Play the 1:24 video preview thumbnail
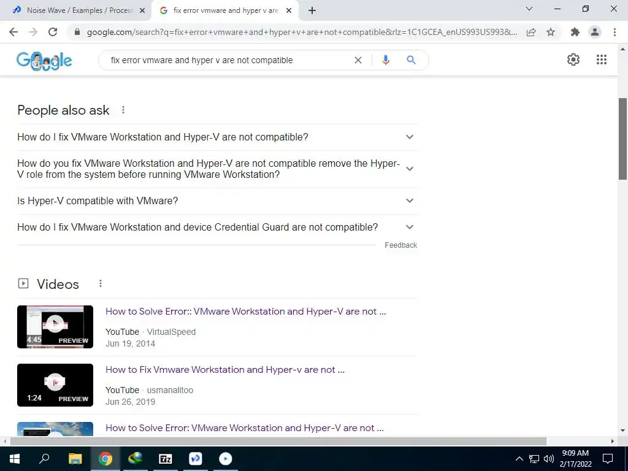Image resolution: width=628 pixels, height=471 pixels. tap(55, 385)
